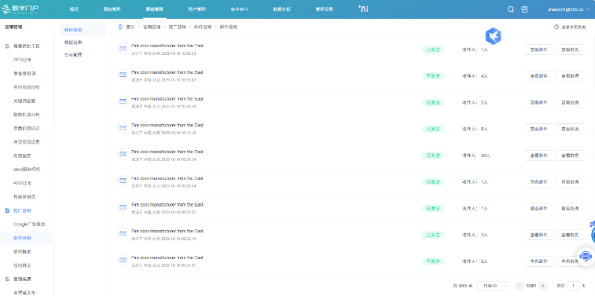595x296 pixels.
Task: Click the envelope icon of the 4人 email row
Action: [x=123, y=75]
